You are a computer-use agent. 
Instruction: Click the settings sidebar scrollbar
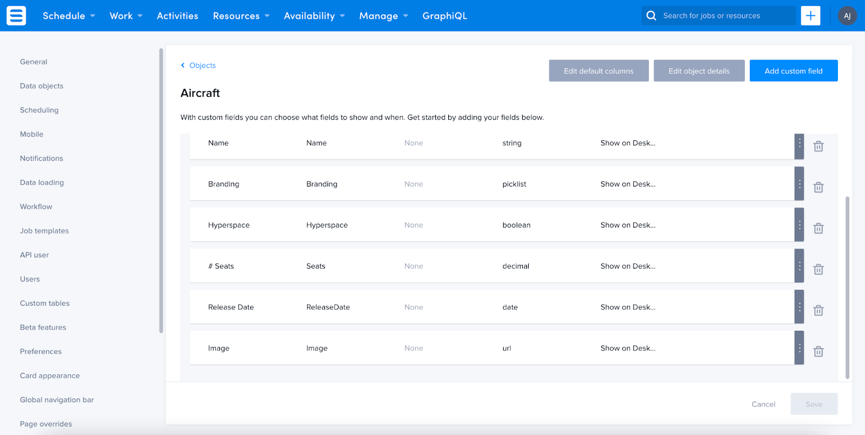coord(161,190)
